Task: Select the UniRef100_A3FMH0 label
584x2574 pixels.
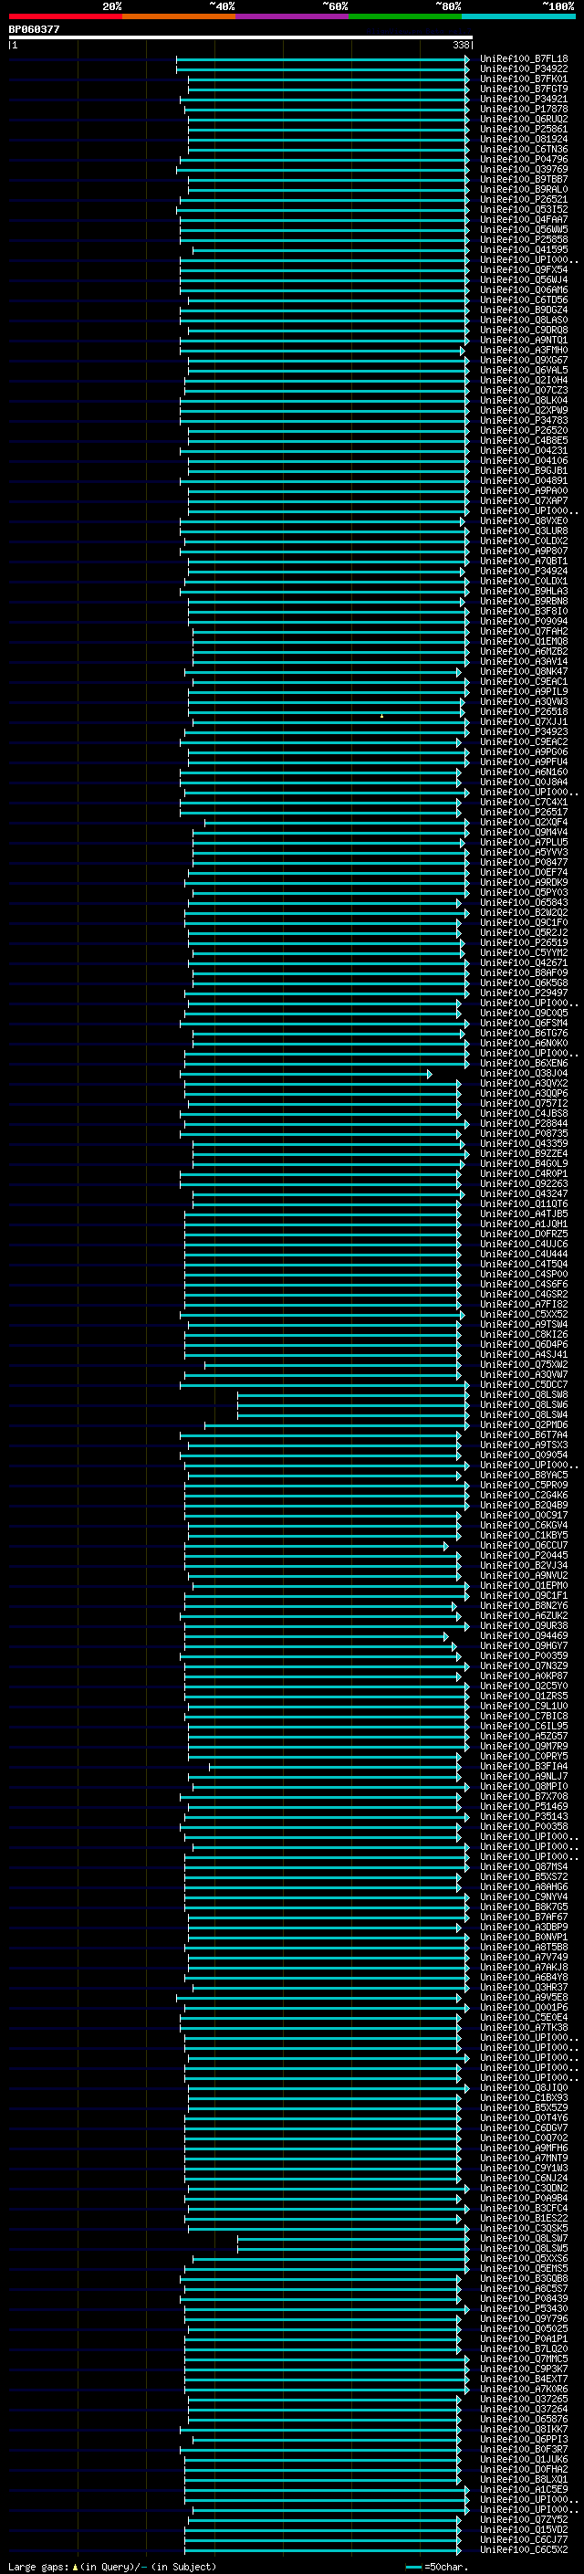Action: pyautogui.click(x=523, y=350)
